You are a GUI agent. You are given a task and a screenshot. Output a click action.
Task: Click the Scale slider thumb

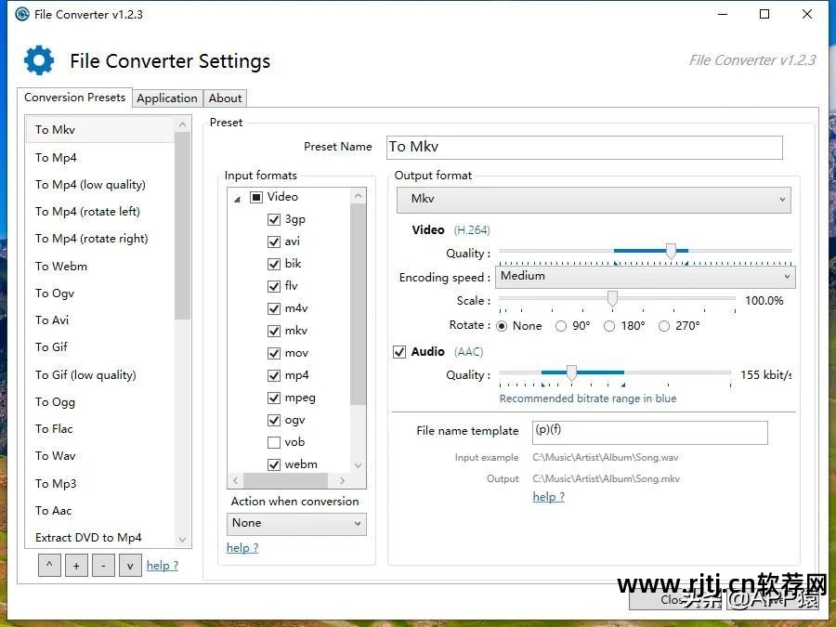(x=613, y=298)
